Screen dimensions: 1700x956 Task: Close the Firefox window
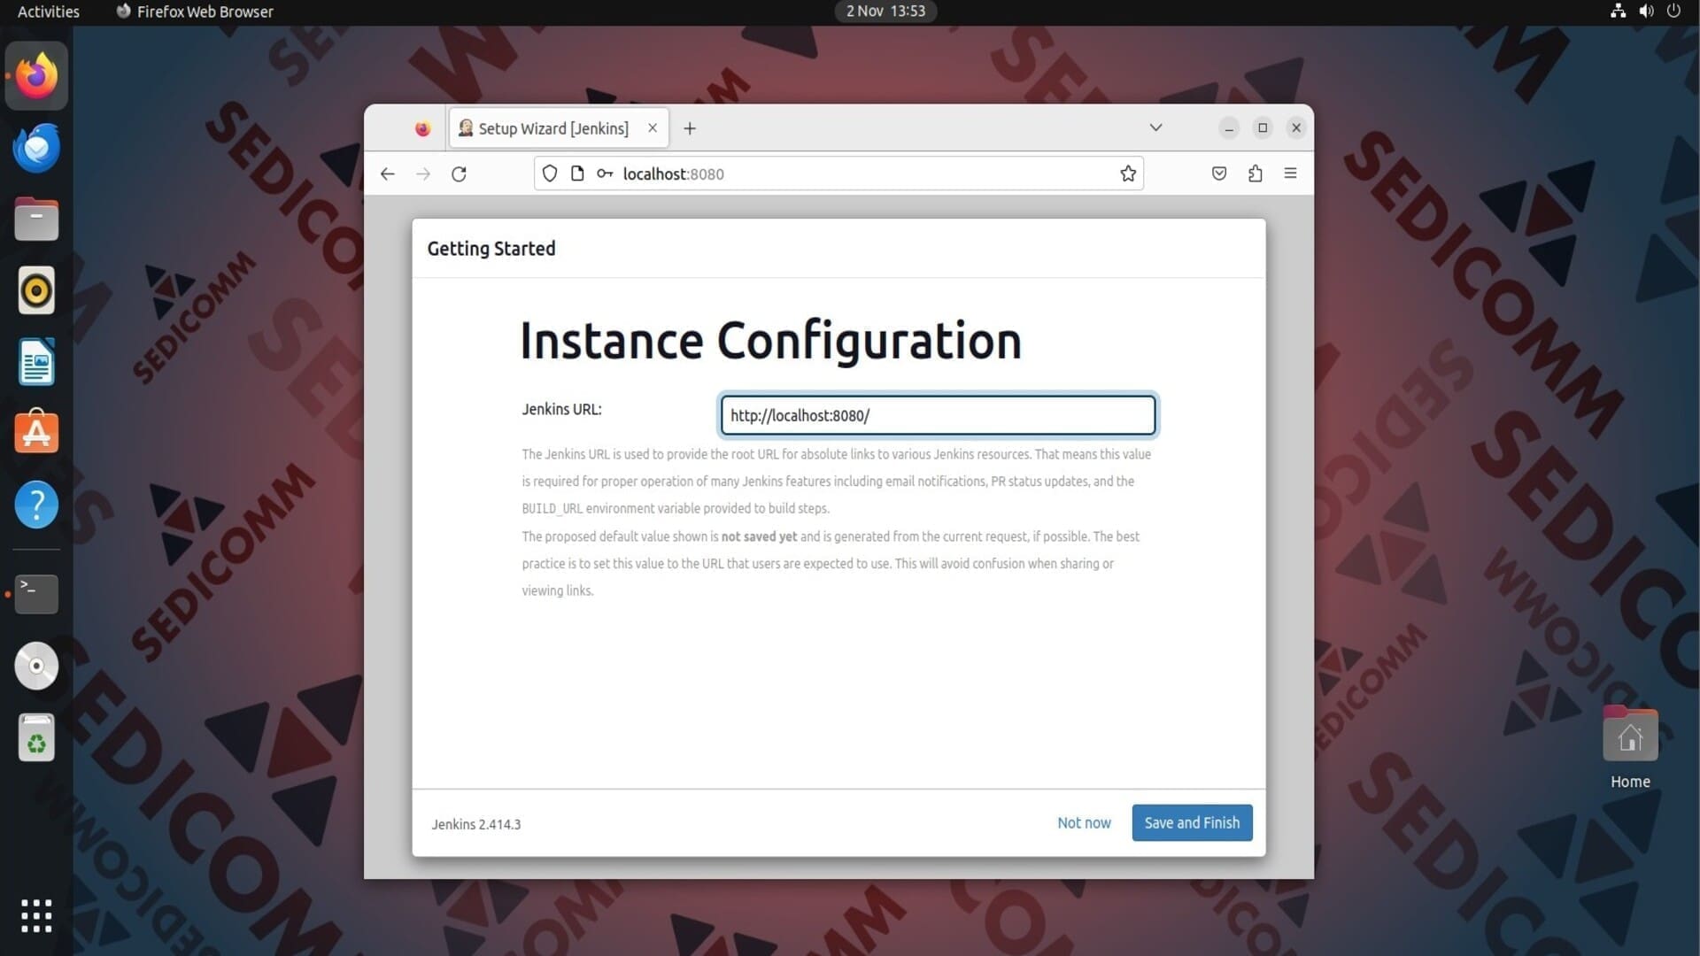1296,127
